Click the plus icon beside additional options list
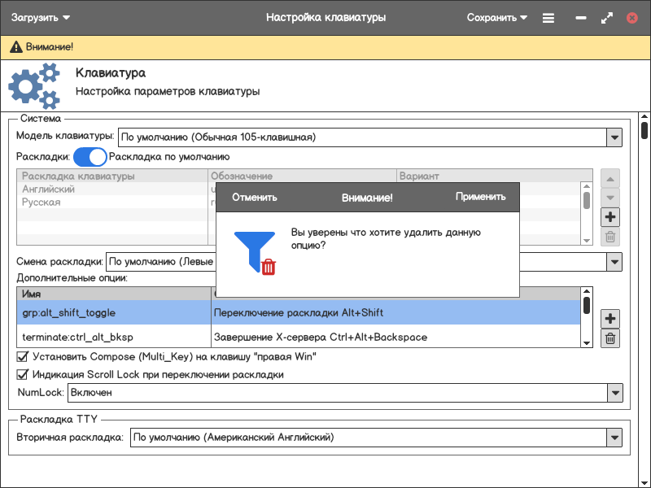Screen dimensions: 651x488 610,319
